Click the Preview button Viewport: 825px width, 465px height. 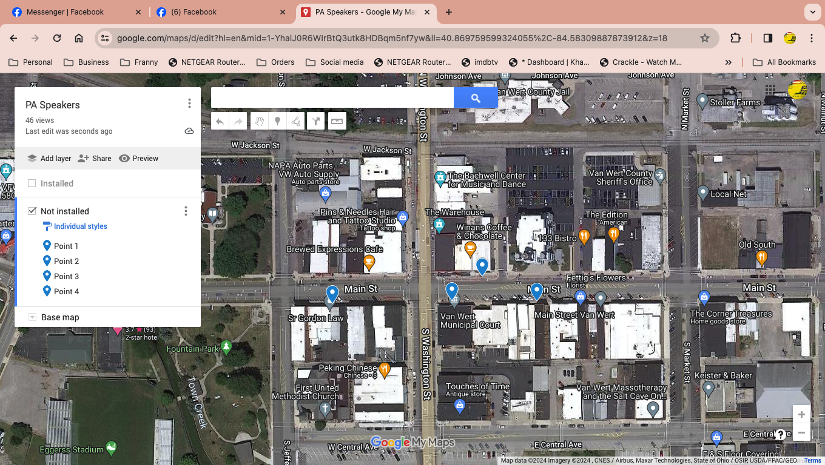pyautogui.click(x=138, y=159)
